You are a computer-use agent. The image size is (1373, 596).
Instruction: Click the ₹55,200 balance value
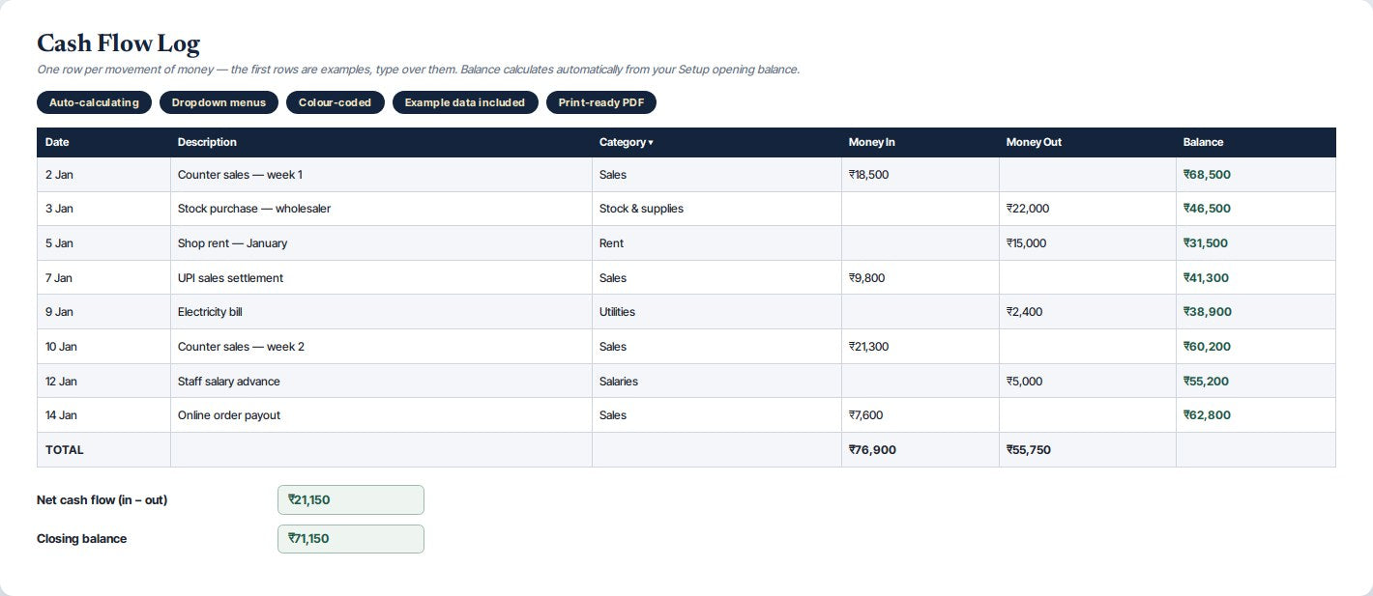1206,382
